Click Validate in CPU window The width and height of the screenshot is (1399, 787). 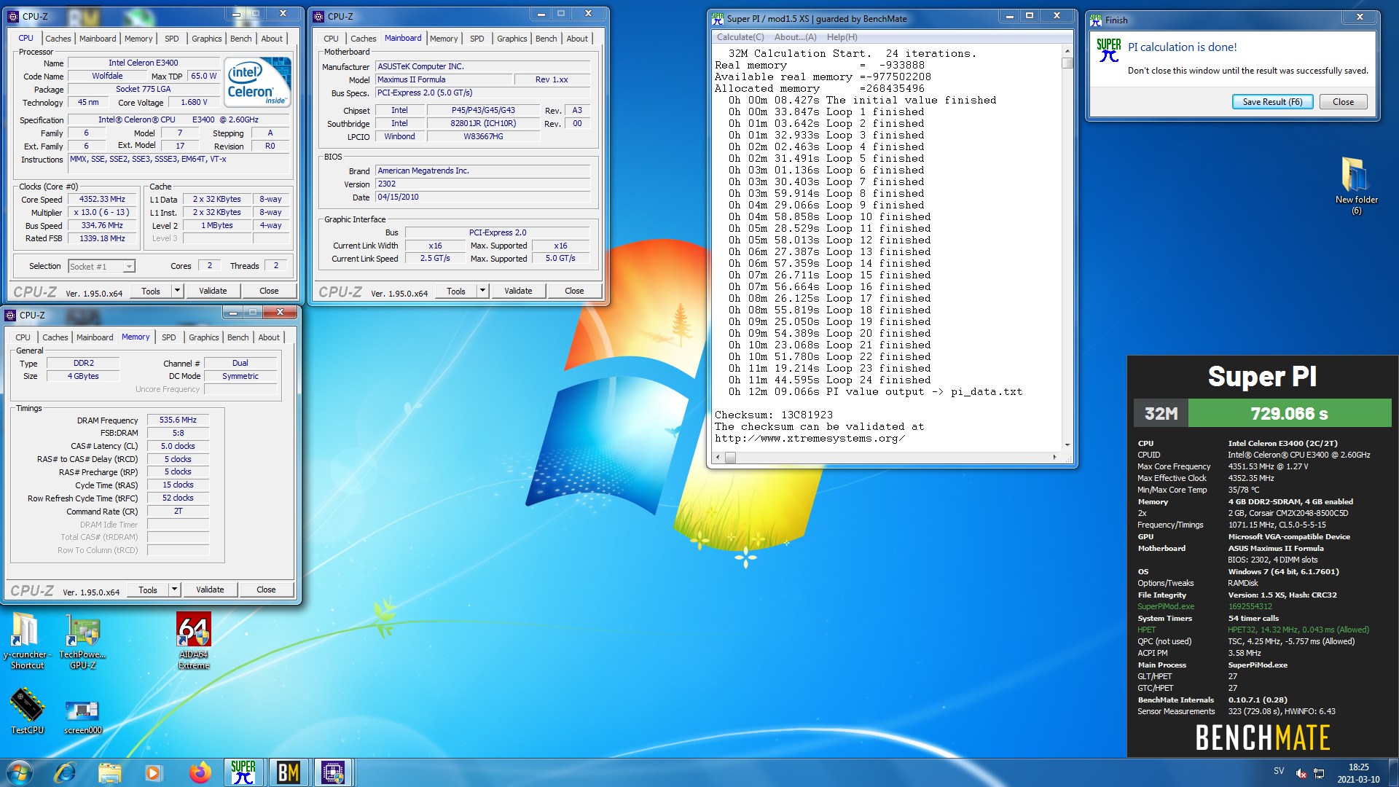(213, 291)
